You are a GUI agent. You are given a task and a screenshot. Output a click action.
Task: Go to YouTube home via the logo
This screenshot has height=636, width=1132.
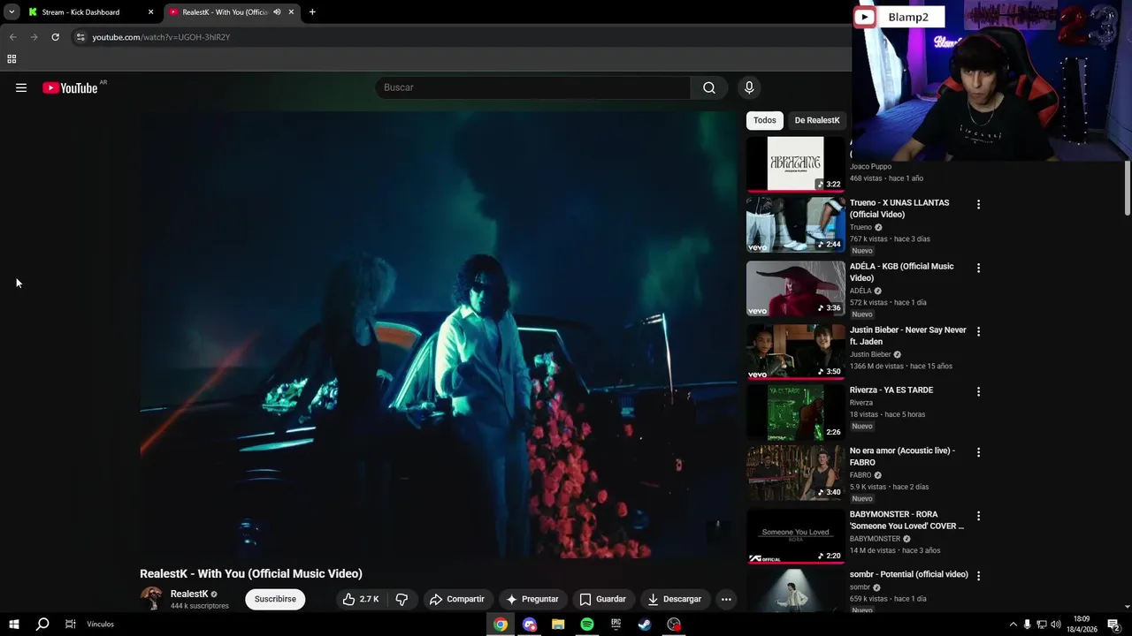(x=70, y=87)
